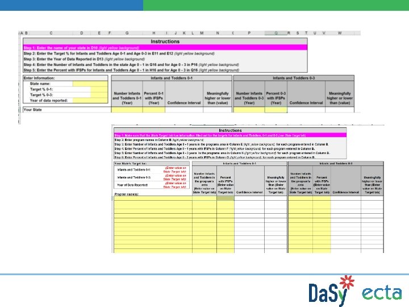Click the ecta logo

(x=382, y=293)
